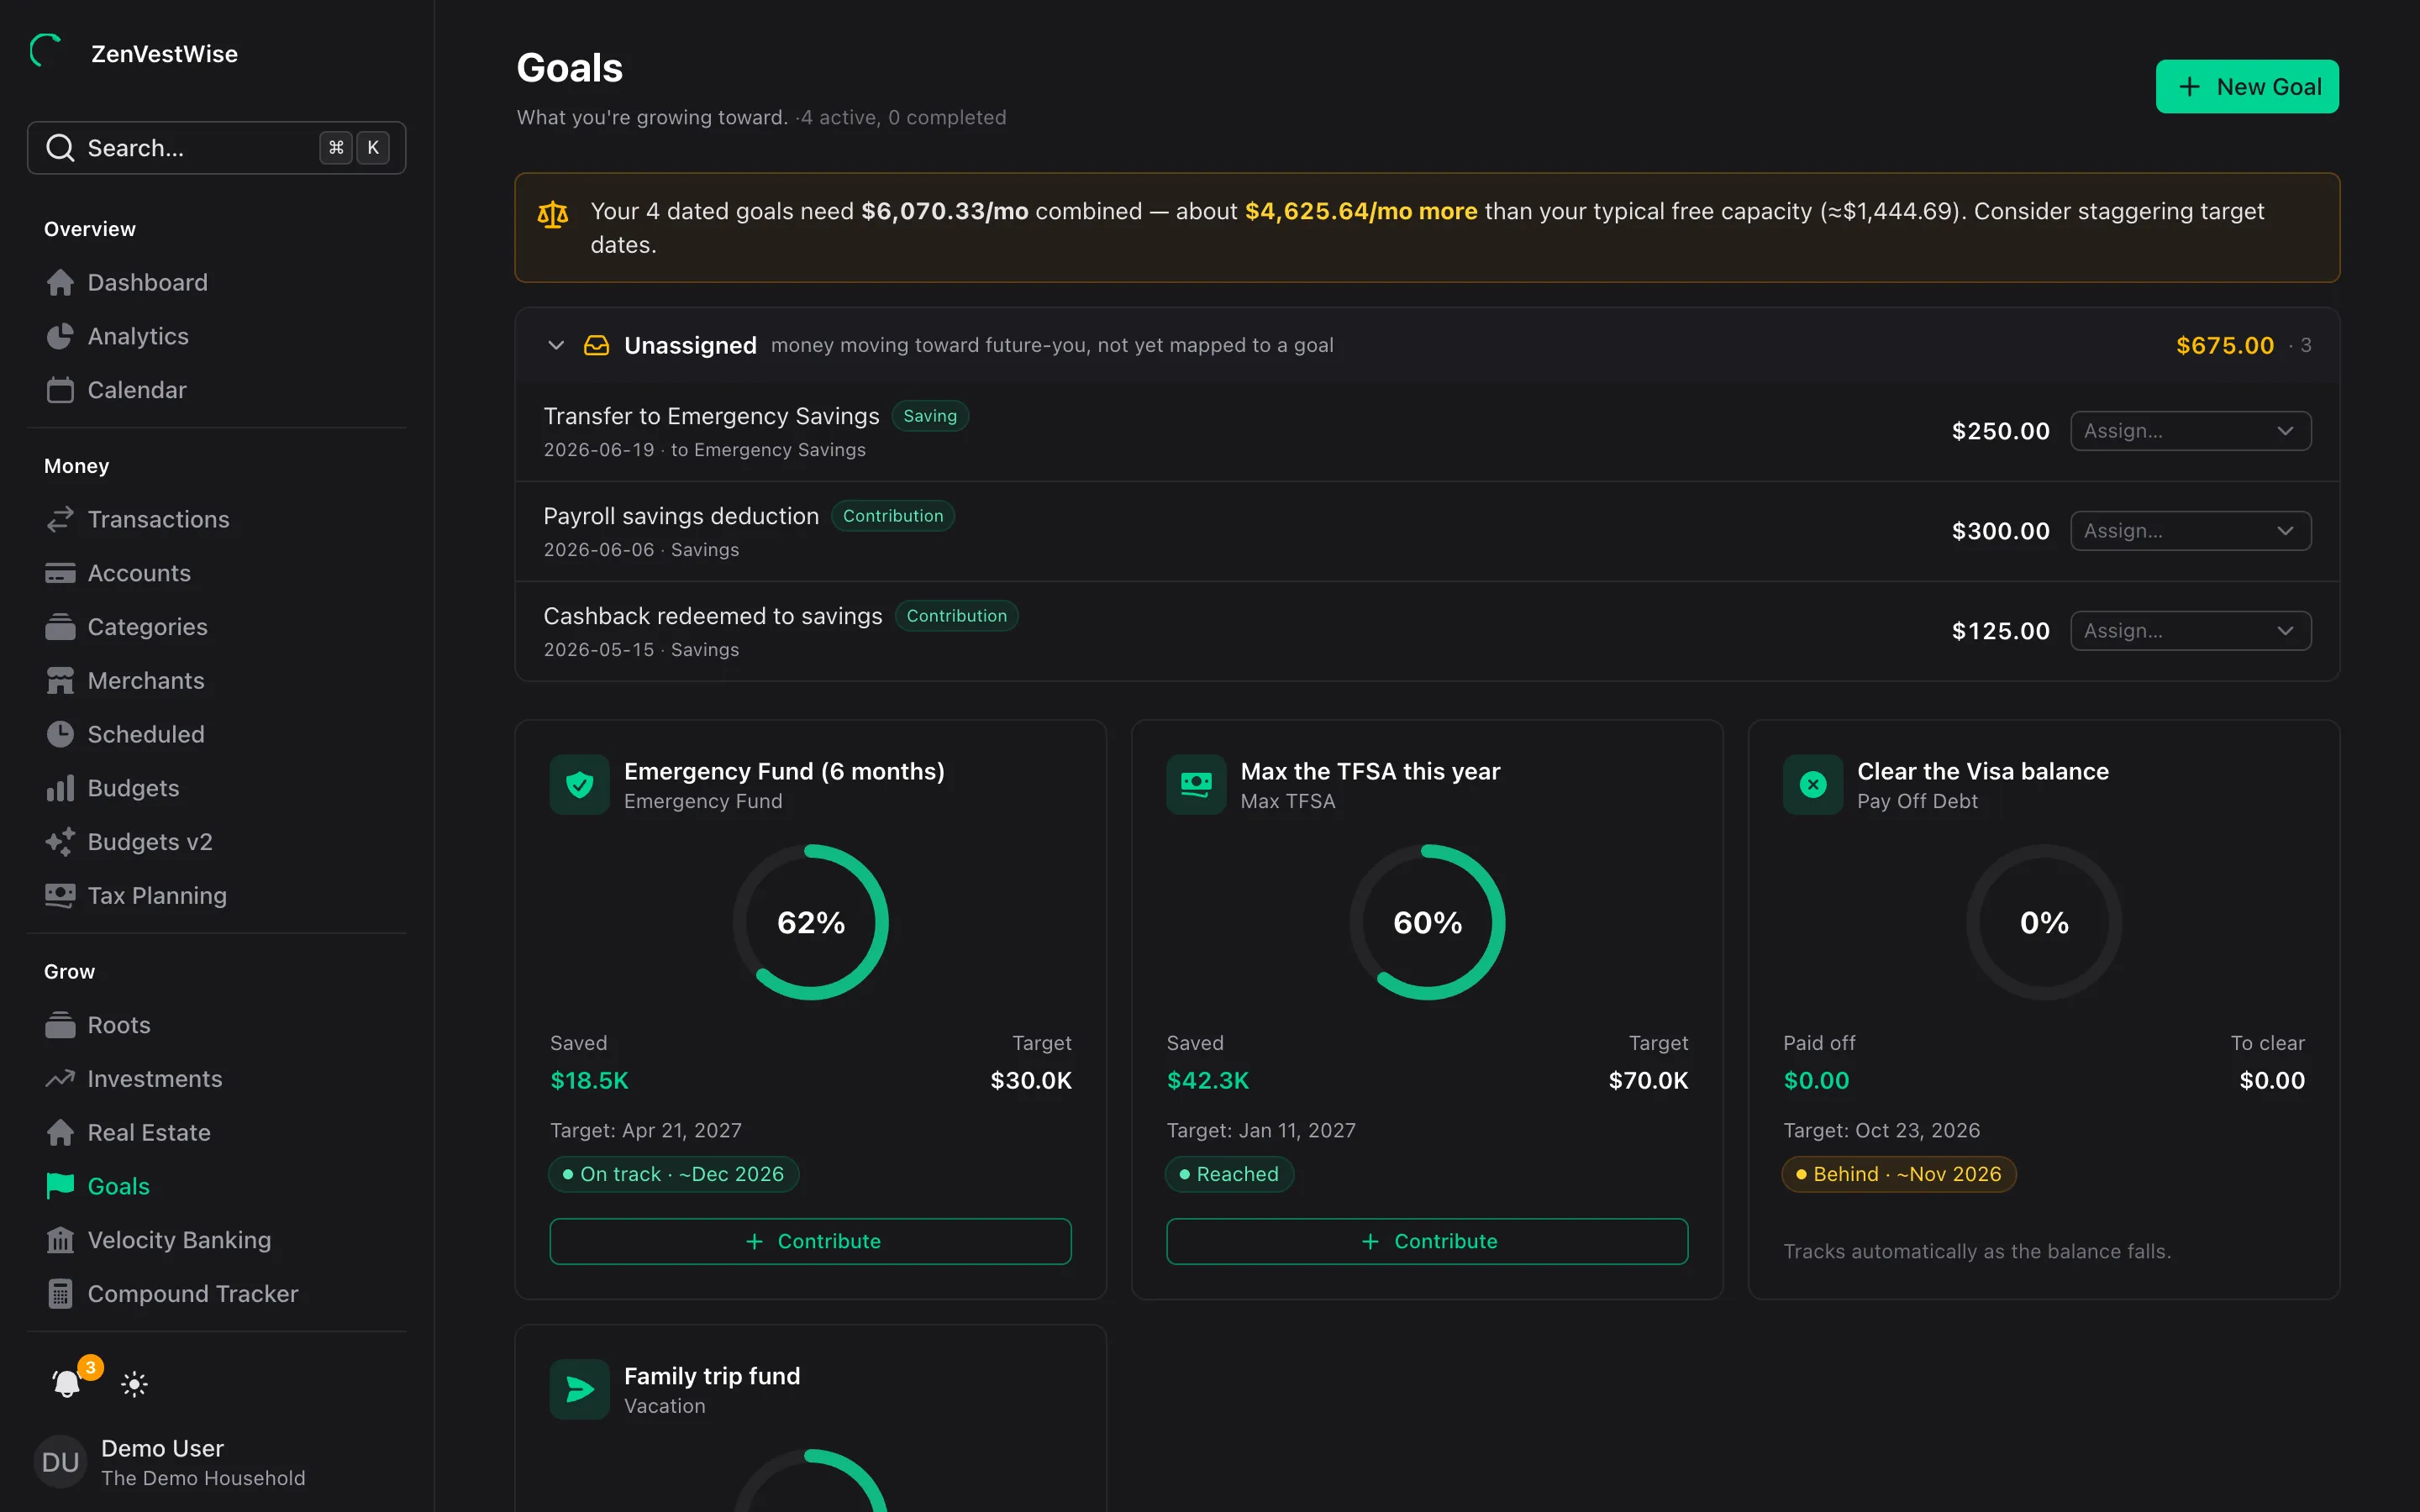Click the Saving tag badge
The height and width of the screenshot is (1512, 2420).
930,416
